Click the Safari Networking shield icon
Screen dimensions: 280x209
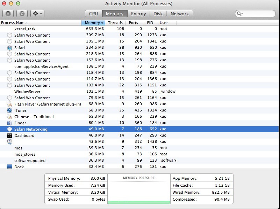9,129
